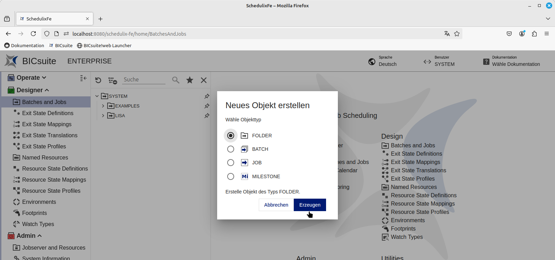Viewport: 555px width, 260px height.
Task: Click the refresh icon in the tree toolbar
Action: (x=98, y=80)
